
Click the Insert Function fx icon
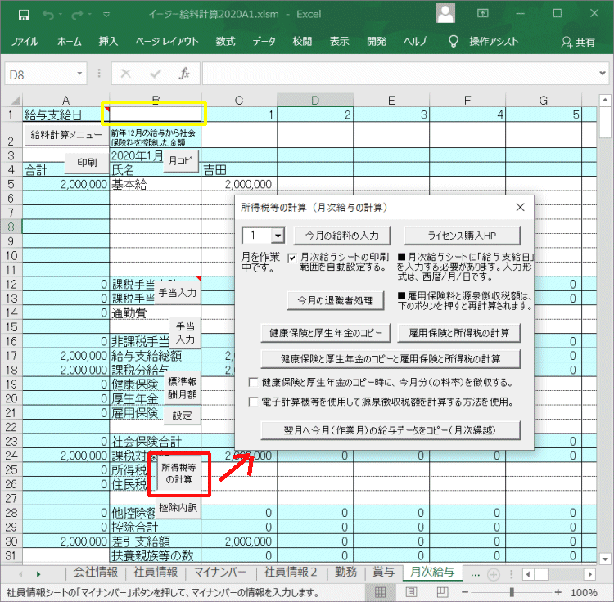[x=184, y=74]
